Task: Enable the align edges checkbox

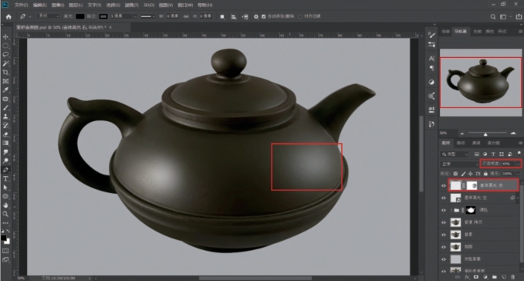Action: (300, 16)
